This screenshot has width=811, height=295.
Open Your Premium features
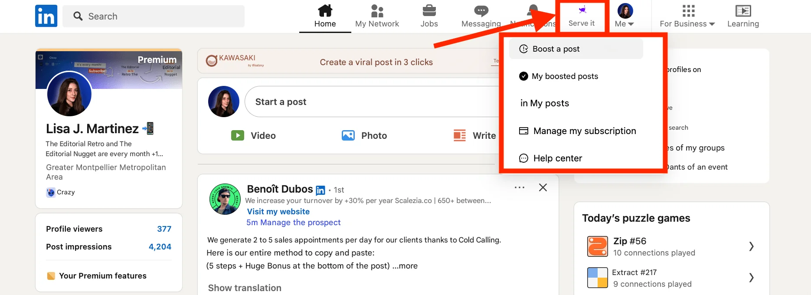(x=96, y=275)
